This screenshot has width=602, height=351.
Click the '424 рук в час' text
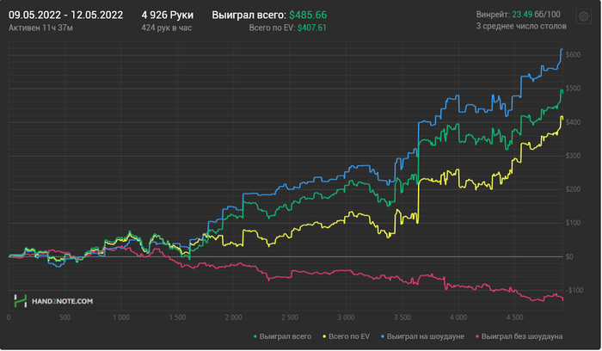167,28
